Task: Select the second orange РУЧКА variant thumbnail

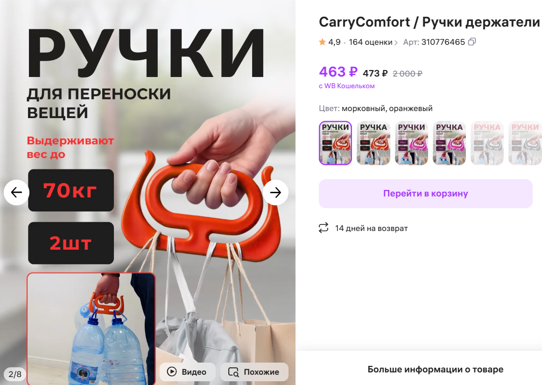Action: (373, 143)
